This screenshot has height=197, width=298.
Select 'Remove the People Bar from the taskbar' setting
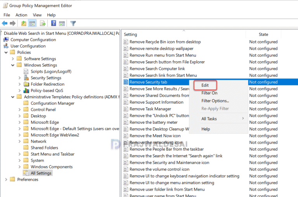[x=166, y=149]
